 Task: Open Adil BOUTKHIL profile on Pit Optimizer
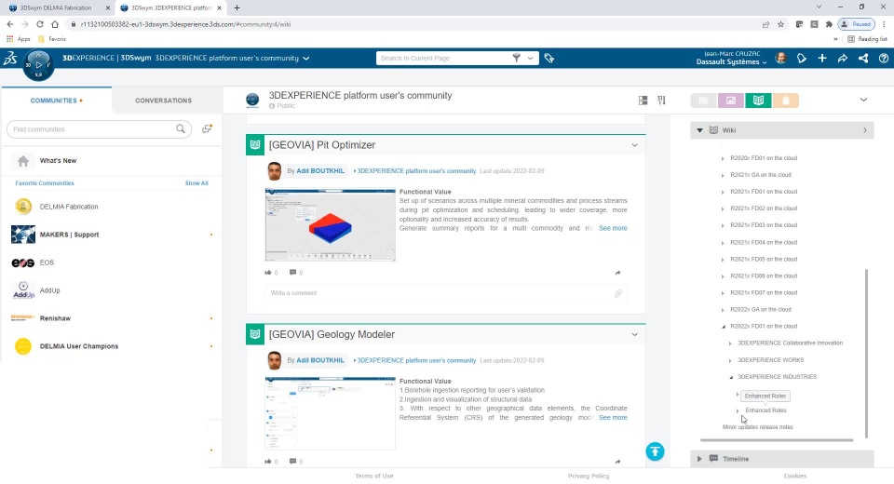point(319,171)
